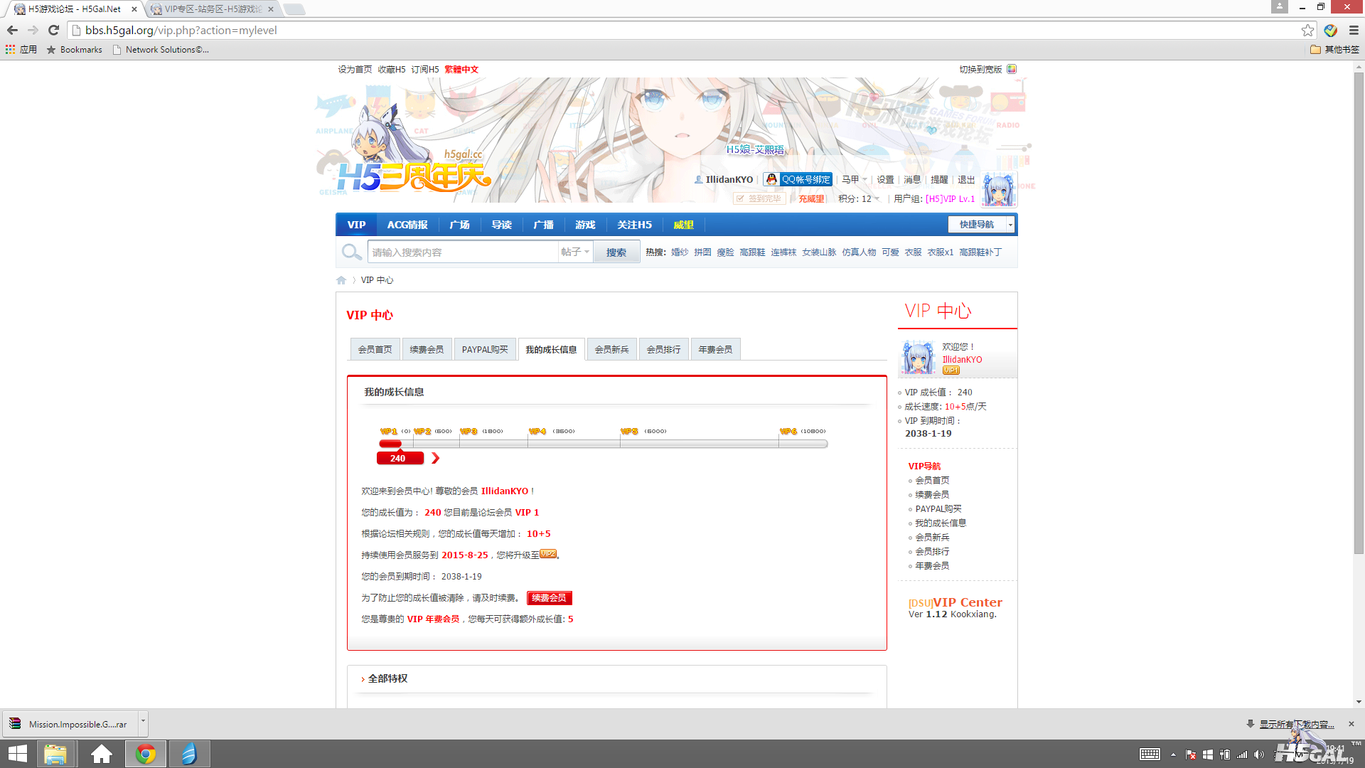The height and width of the screenshot is (768, 1365).
Task: Close the H5游戏论坛 browser tab
Action: tap(134, 9)
